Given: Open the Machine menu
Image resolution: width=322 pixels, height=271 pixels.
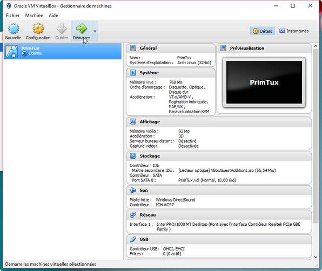Looking at the screenshot, I should point(34,16).
